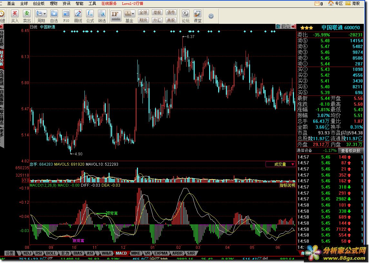The image size is (369, 263).
Task: Switch to the ASI indicator tab
Action: (90, 253)
